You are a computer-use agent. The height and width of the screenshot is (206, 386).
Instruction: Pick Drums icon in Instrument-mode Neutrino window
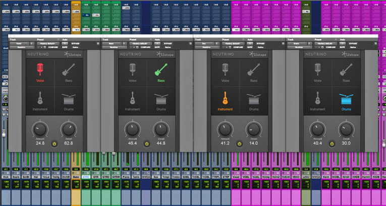coord(254,99)
